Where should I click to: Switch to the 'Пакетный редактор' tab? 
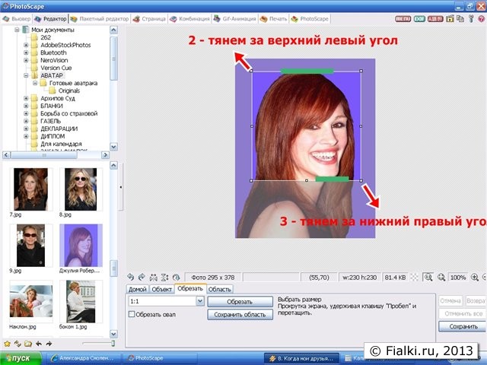pyautogui.click(x=100, y=17)
